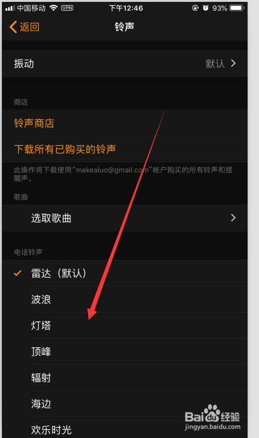Image resolution: width=259 pixels, height=438 pixels.
Task: Open 振动 settings via chevron arrow
Action: click(x=233, y=63)
